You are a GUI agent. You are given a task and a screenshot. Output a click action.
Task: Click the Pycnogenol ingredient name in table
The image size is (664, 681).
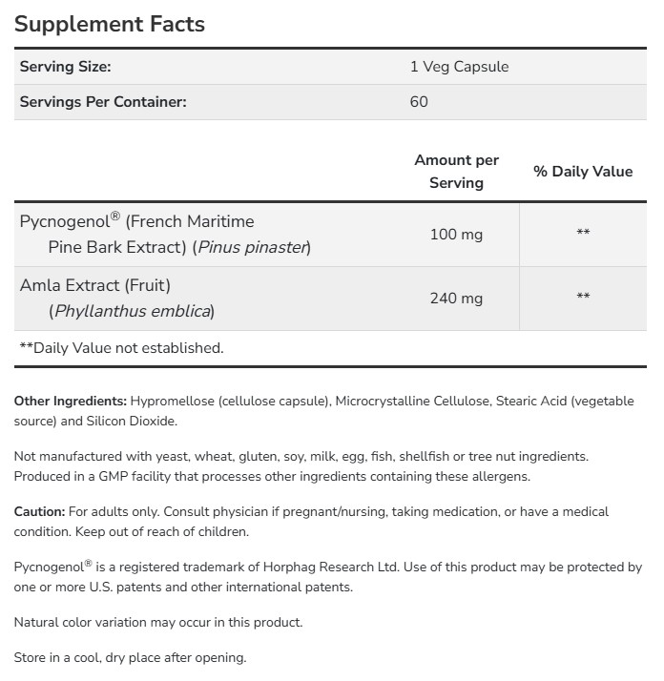tap(65, 221)
